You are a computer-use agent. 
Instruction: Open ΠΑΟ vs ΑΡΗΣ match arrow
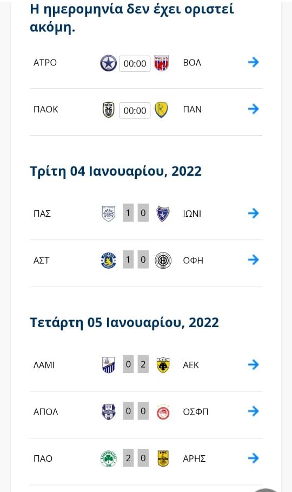coord(254,458)
